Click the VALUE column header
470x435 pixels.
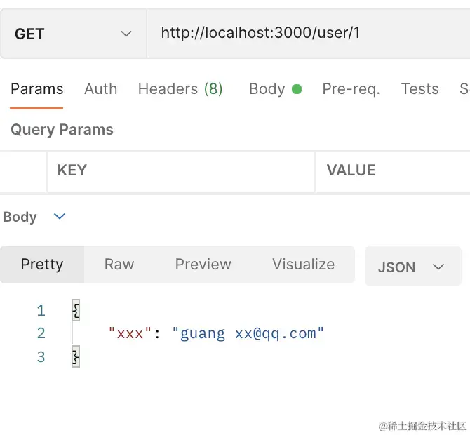click(x=351, y=170)
